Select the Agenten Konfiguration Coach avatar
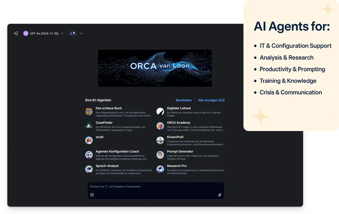Image resolution: width=339 pixels, height=214 pixels. click(89, 155)
